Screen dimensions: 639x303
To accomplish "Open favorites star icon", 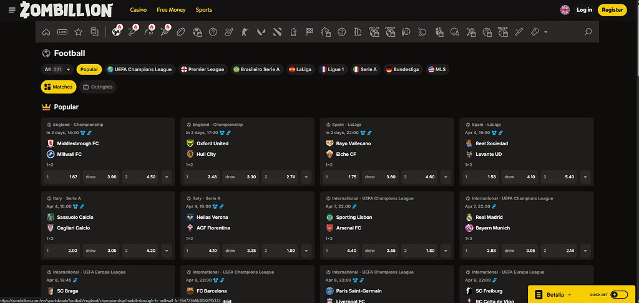I will point(78,32).
